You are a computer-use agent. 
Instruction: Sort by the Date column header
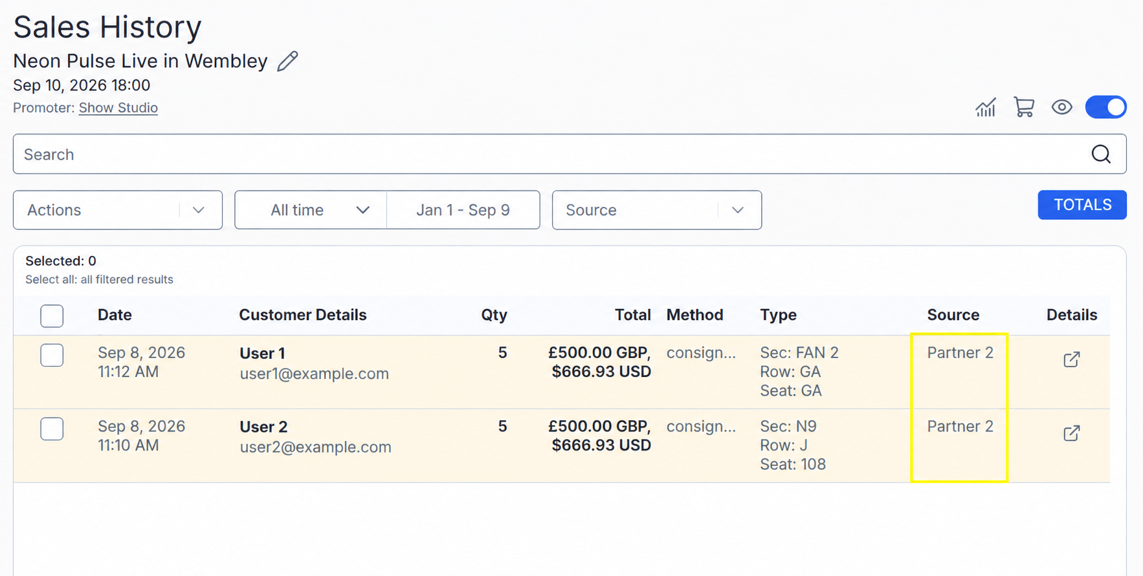pyautogui.click(x=115, y=315)
